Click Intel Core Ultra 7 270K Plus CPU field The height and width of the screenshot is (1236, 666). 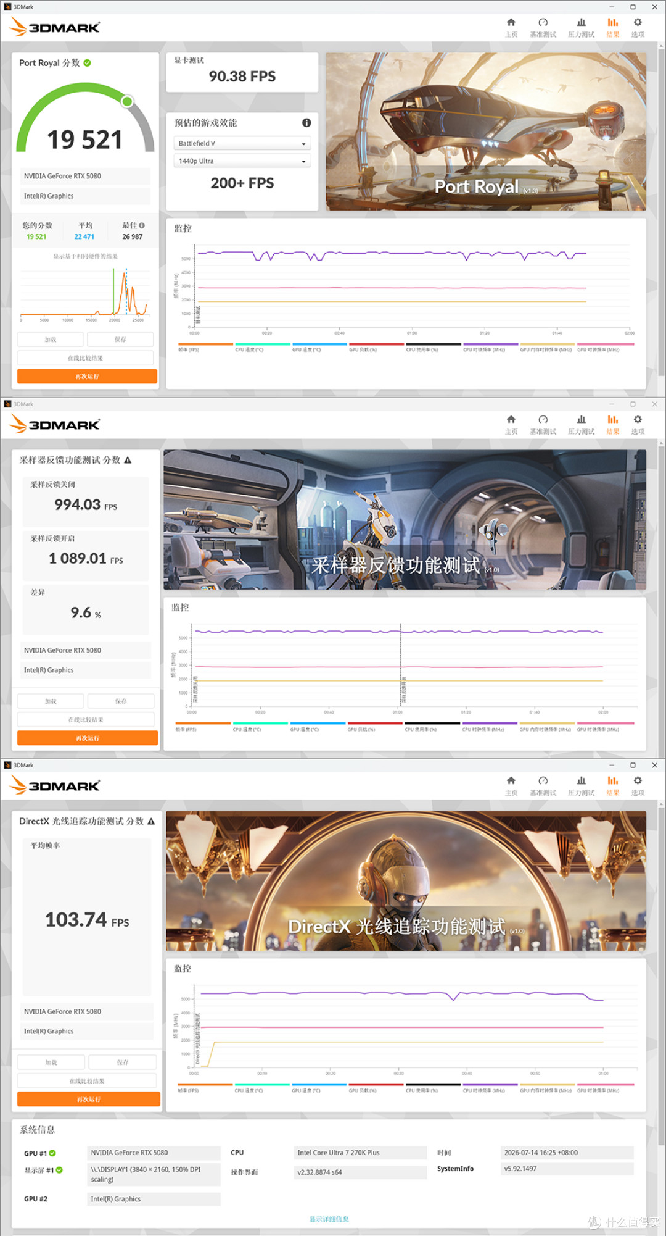point(360,1153)
